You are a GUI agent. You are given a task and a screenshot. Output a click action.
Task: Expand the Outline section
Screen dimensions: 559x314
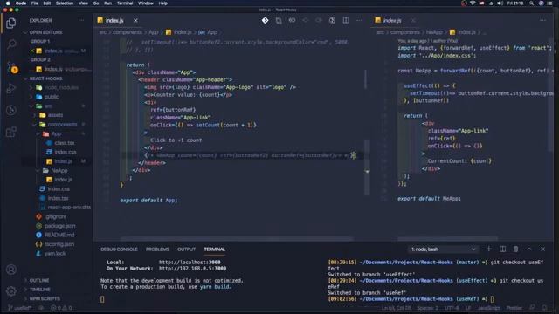39,281
